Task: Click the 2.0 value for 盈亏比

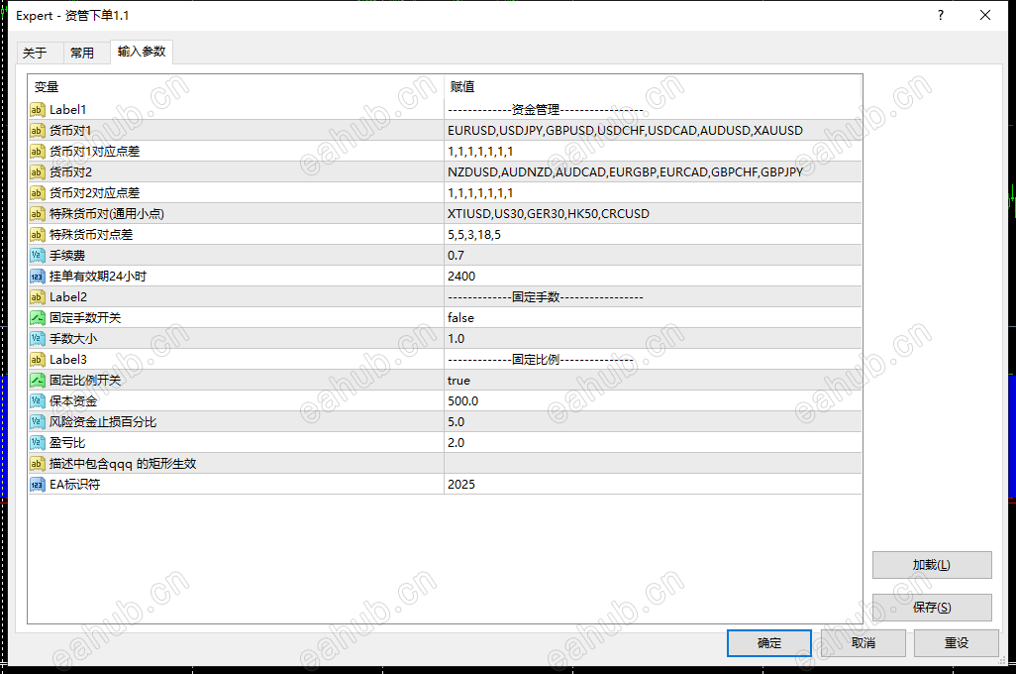Action: tap(654, 442)
